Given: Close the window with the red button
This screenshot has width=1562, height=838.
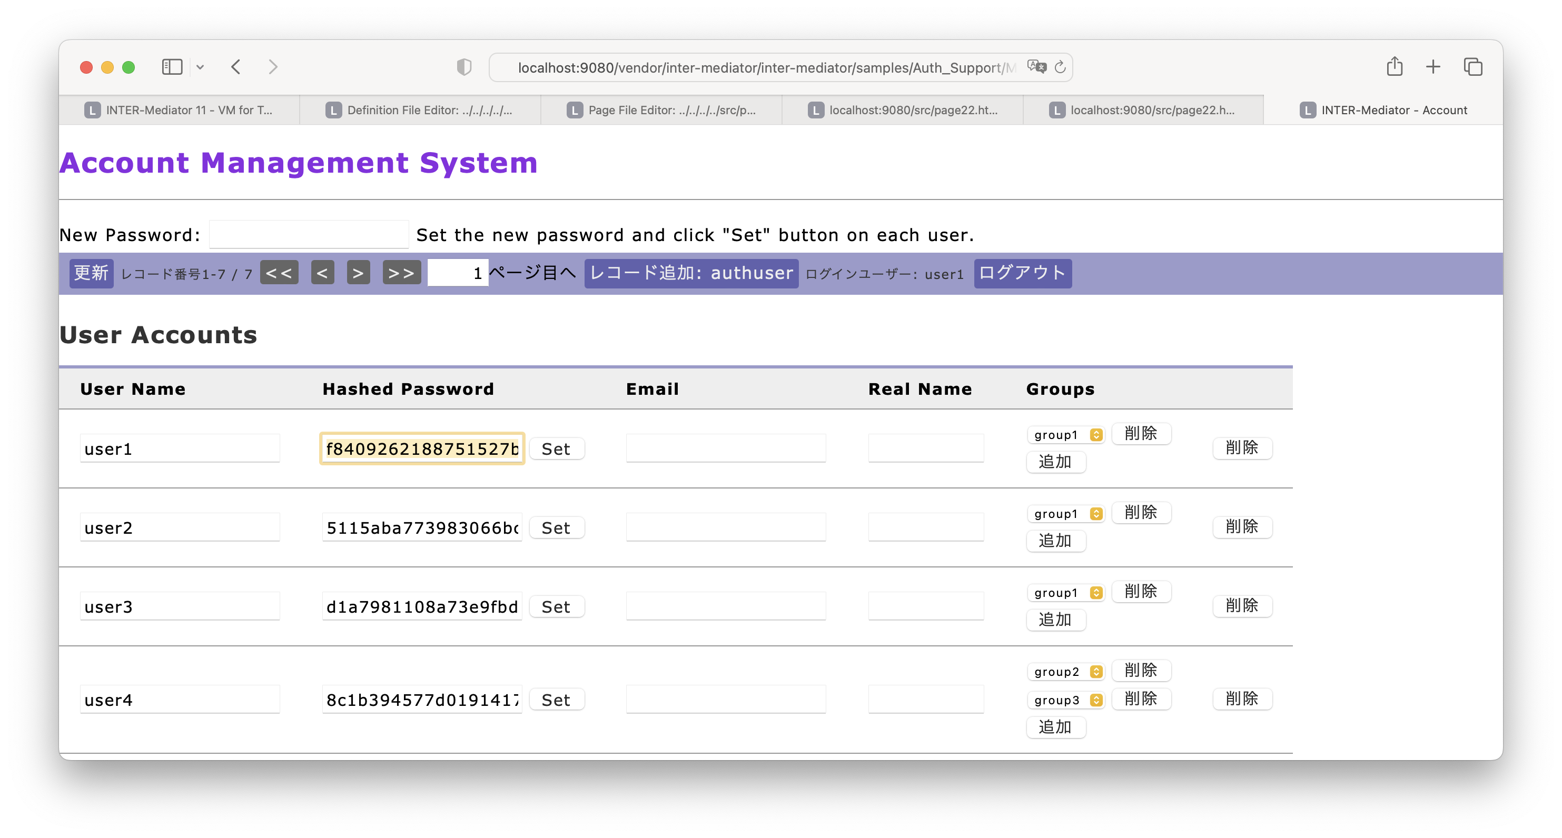Looking at the screenshot, I should [x=86, y=67].
